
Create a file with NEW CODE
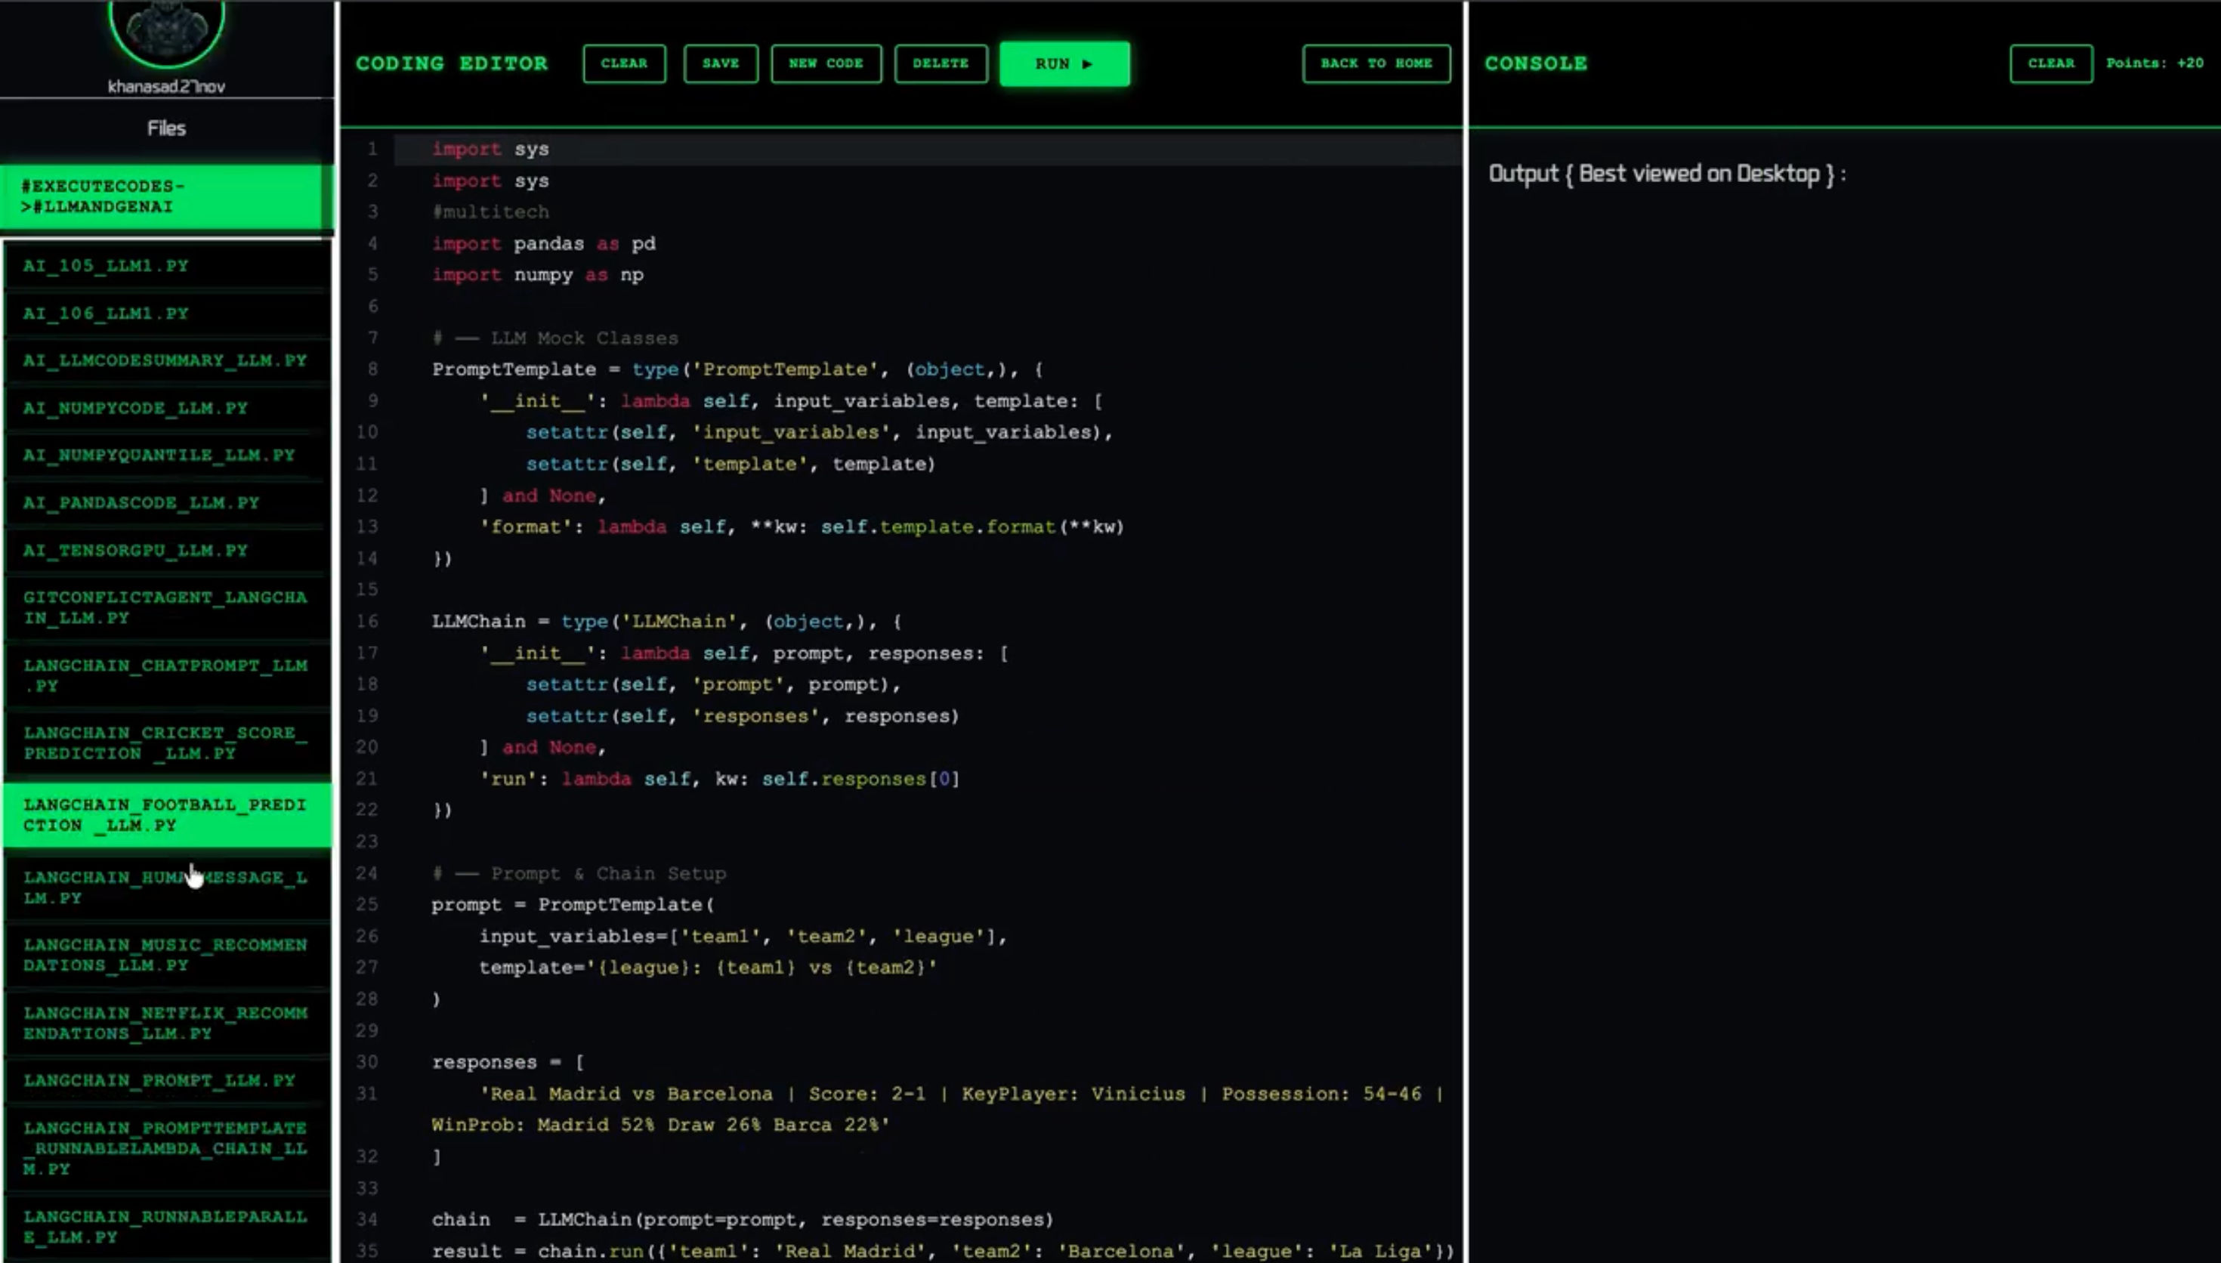pos(826,63)
